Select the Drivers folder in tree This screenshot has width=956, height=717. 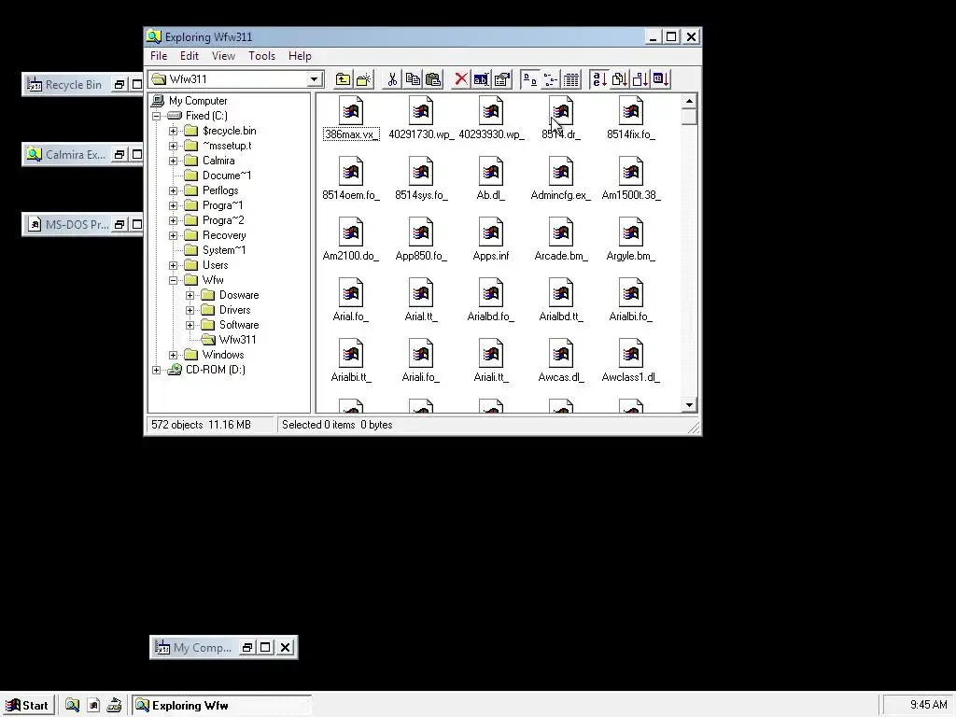[234, 310]
